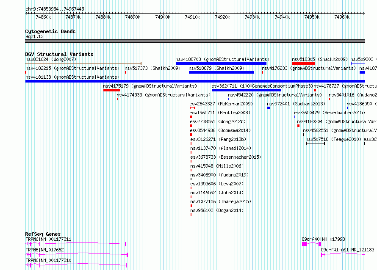Select the nsv4175179 red variant bar

point(111,90)
